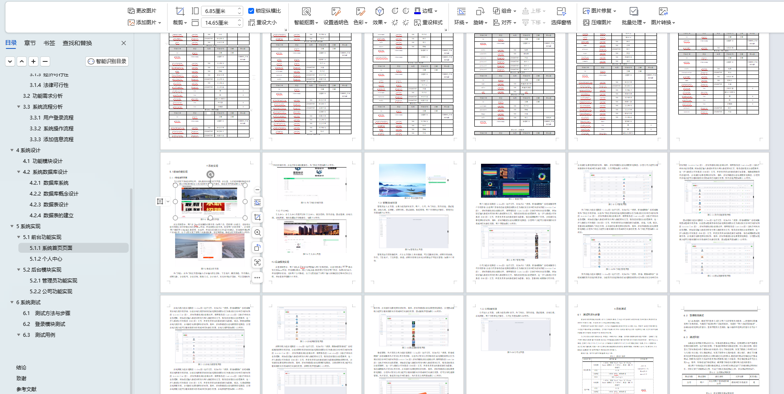The height and width of the screenshot is (394, 784).
Task: Open the 图片修复 picture repair menu
Action: pos(599,11)
